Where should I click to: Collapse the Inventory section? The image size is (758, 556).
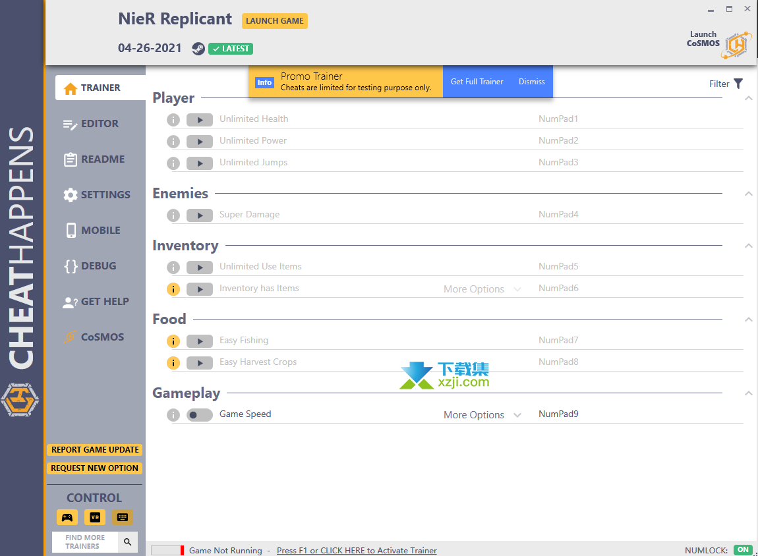[748, 246]
